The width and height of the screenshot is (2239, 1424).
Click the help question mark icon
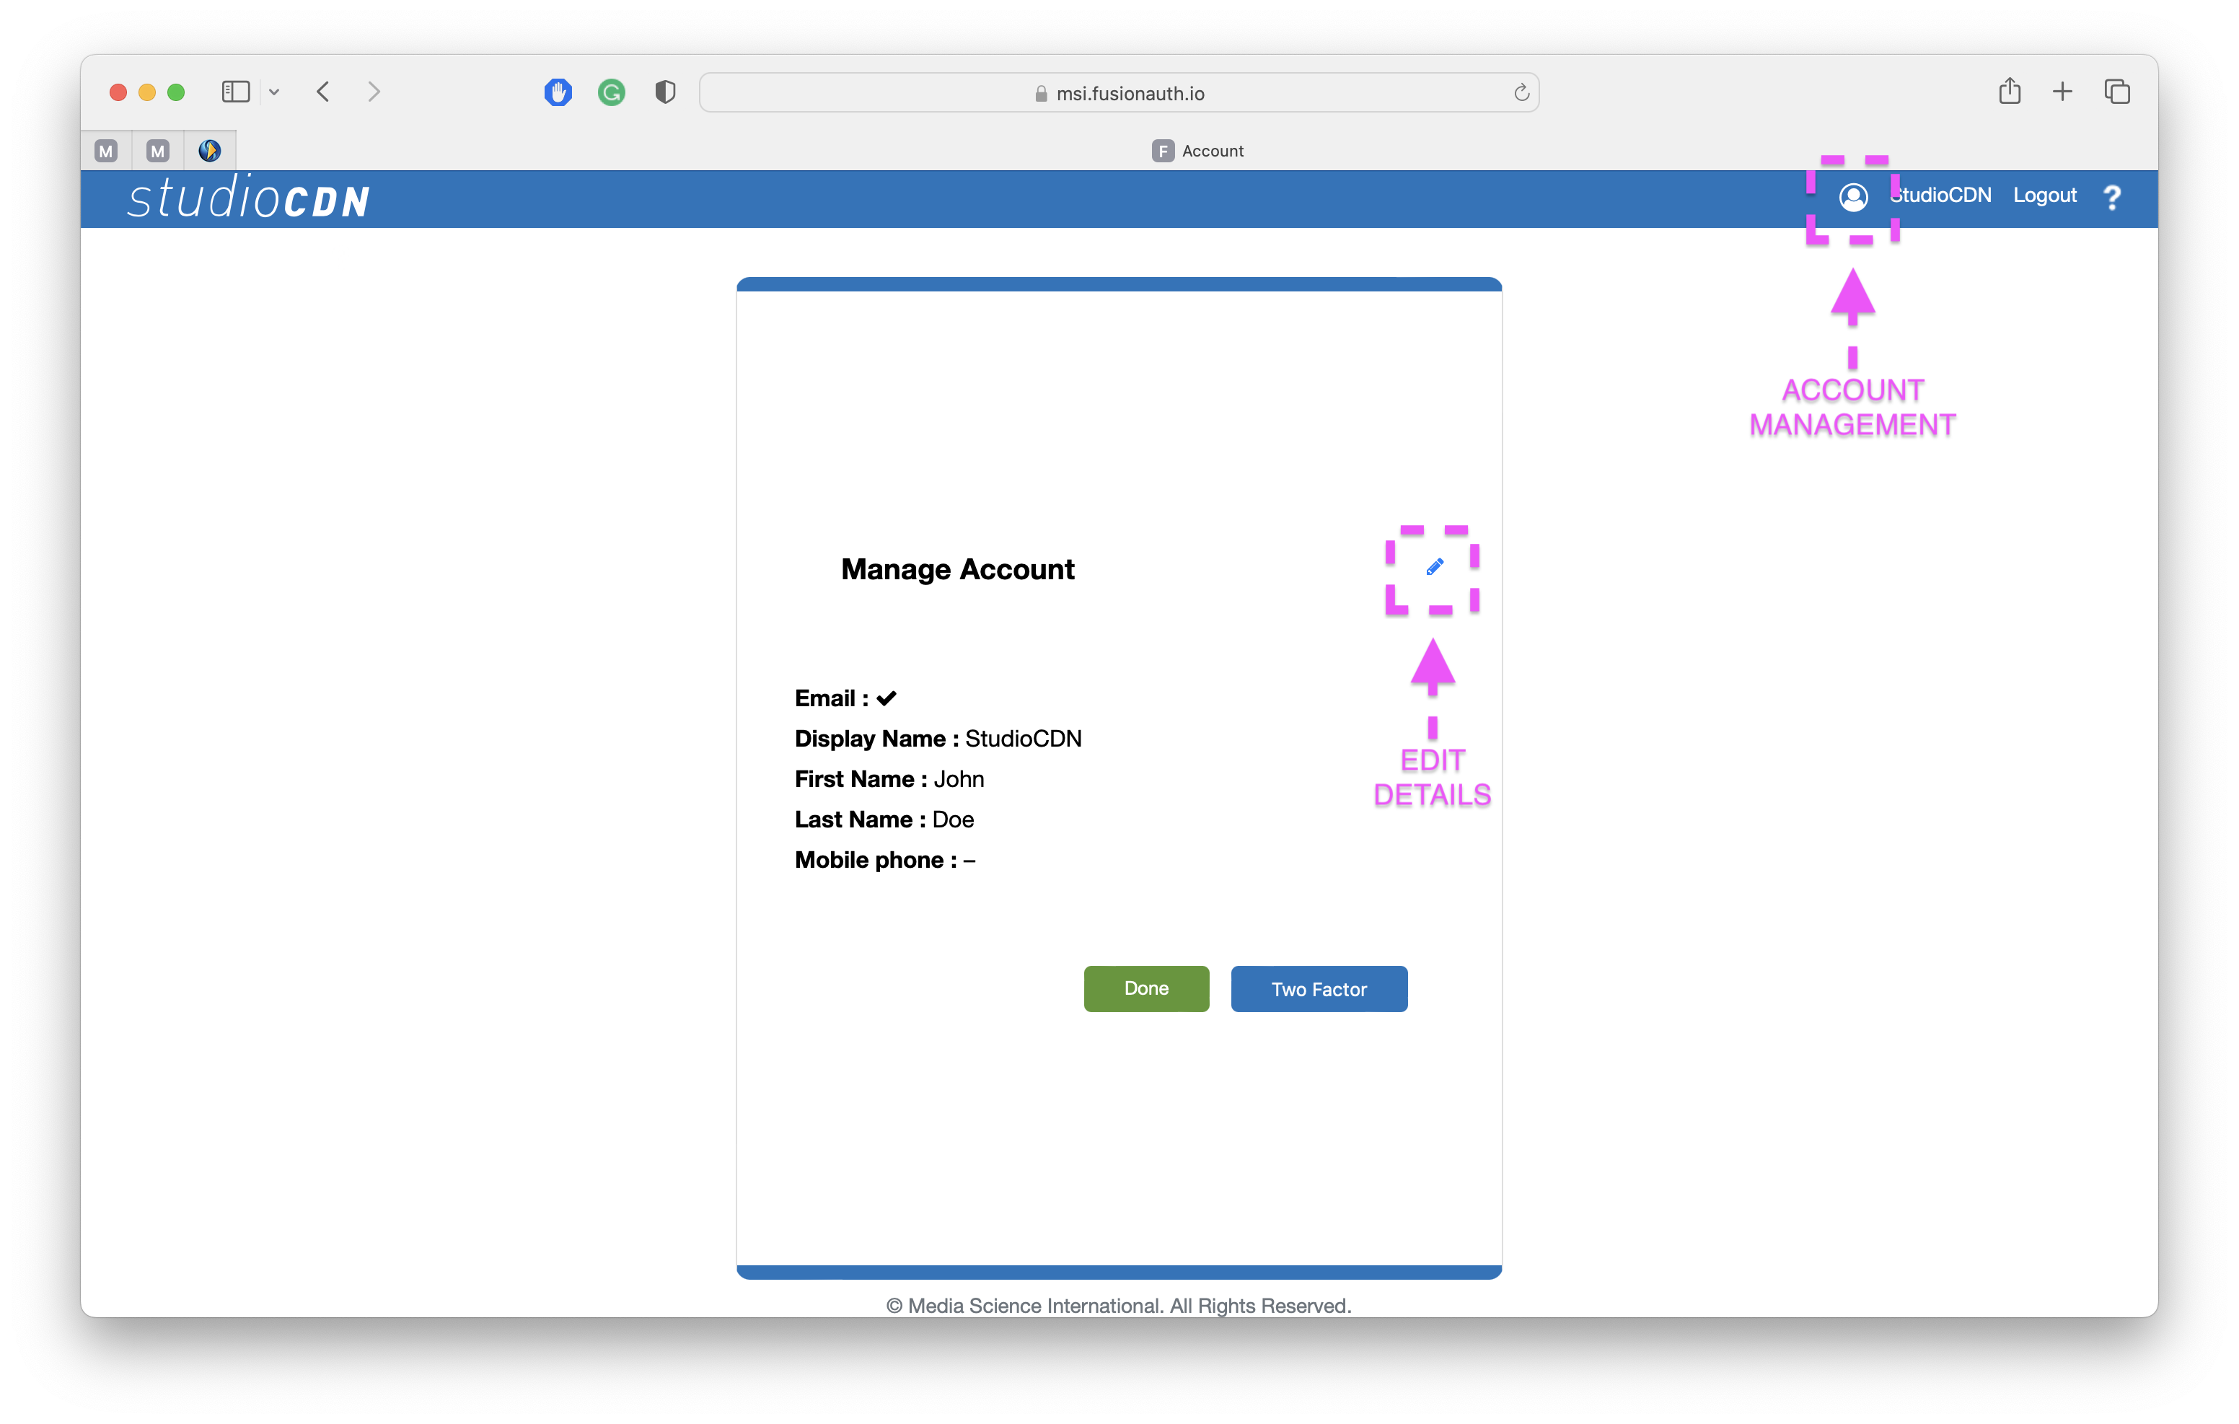(2111, 196)
